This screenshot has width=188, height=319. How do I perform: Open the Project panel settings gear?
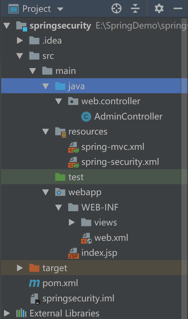coord(159,9)
